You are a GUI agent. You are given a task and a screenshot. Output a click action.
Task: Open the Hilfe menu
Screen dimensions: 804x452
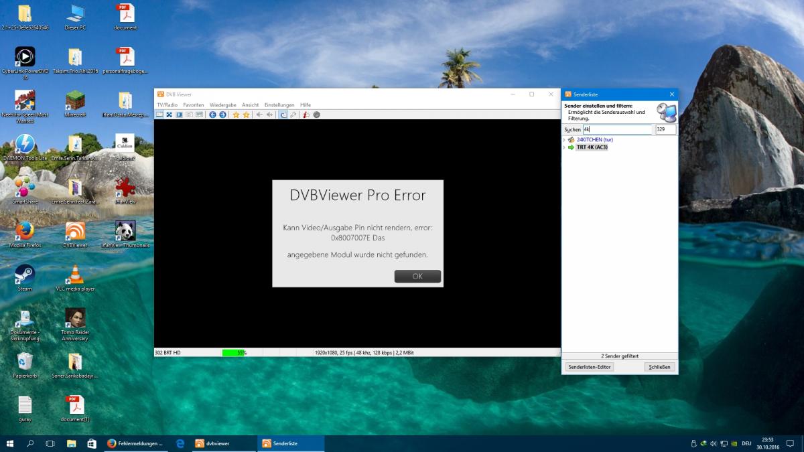click(306, 105)
